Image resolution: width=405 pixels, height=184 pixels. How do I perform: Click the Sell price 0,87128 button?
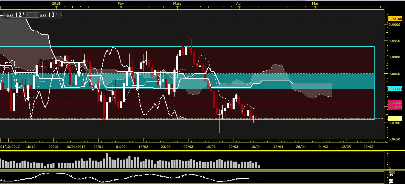pos(16,15)
